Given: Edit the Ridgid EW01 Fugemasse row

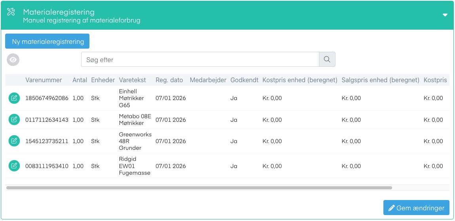Looking at the screenshot, I should pyautogui.click(x=14, y=166).
